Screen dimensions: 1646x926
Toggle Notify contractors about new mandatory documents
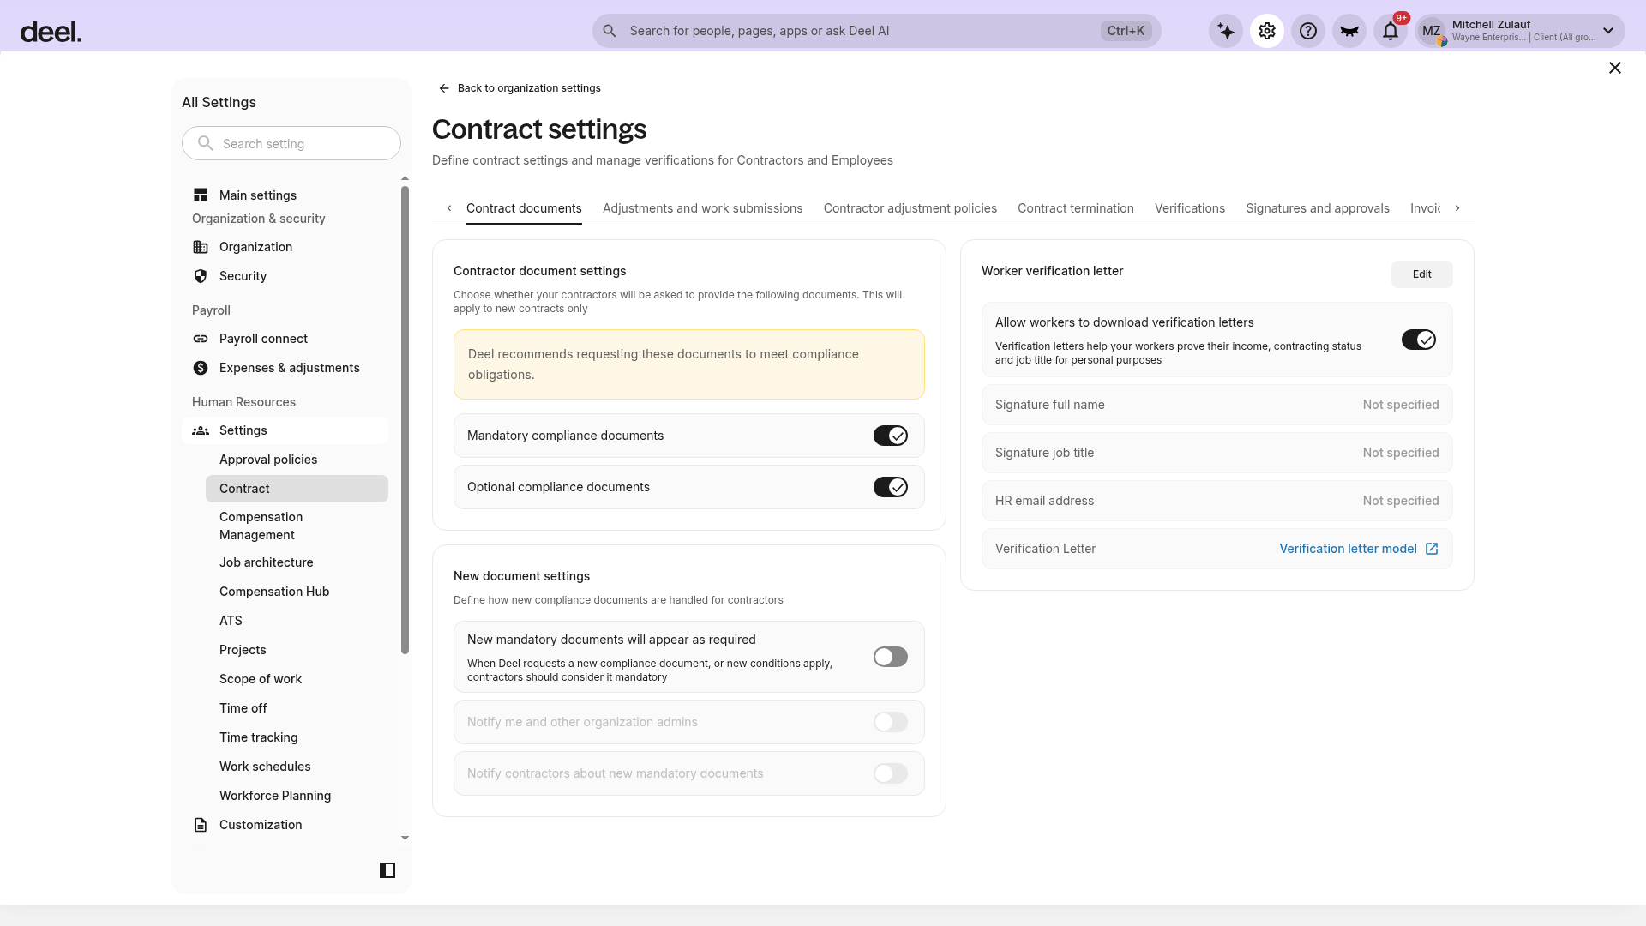point(891,773)
